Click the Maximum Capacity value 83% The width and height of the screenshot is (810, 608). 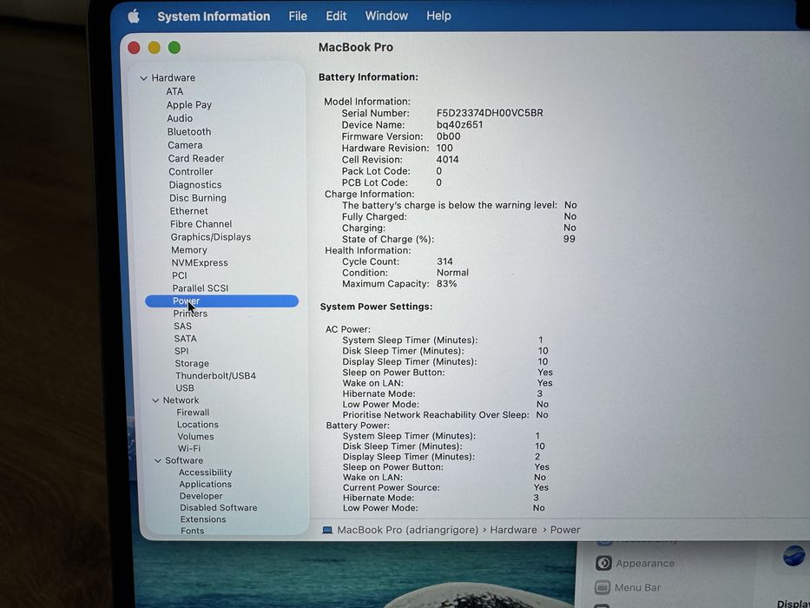(447, 284)
